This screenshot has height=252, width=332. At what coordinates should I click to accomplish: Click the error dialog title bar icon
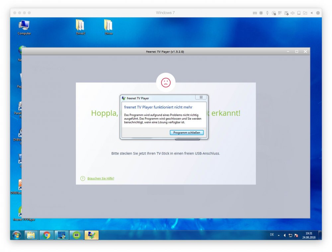[124, 98]
